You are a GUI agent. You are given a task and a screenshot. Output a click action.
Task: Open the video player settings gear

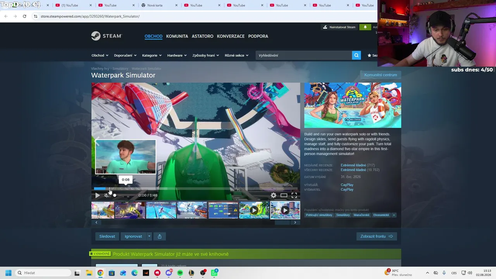pos(274,195)
